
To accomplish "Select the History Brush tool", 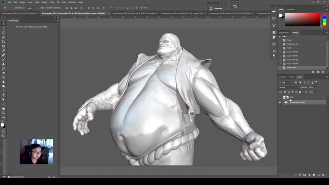I will (x=4, y=68).
